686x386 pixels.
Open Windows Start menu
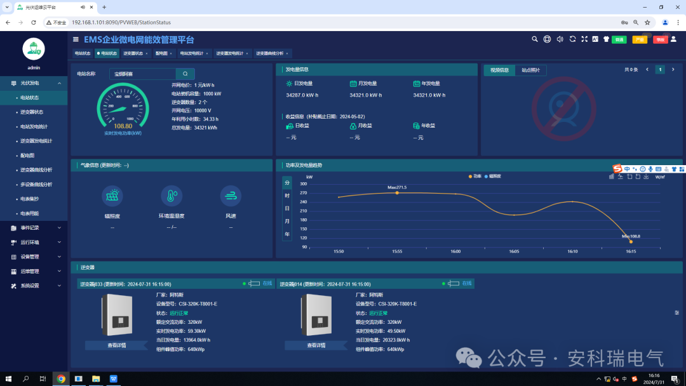(x=8, y=378)
